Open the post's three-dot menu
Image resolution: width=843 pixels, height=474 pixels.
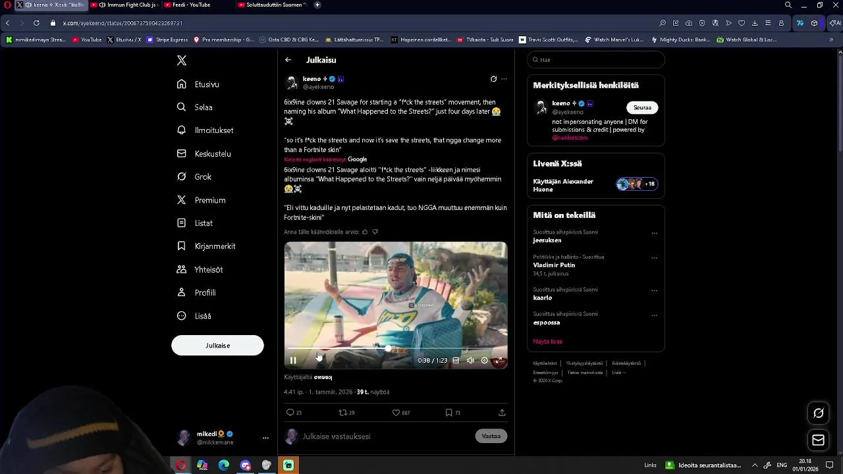pos(504,79)
